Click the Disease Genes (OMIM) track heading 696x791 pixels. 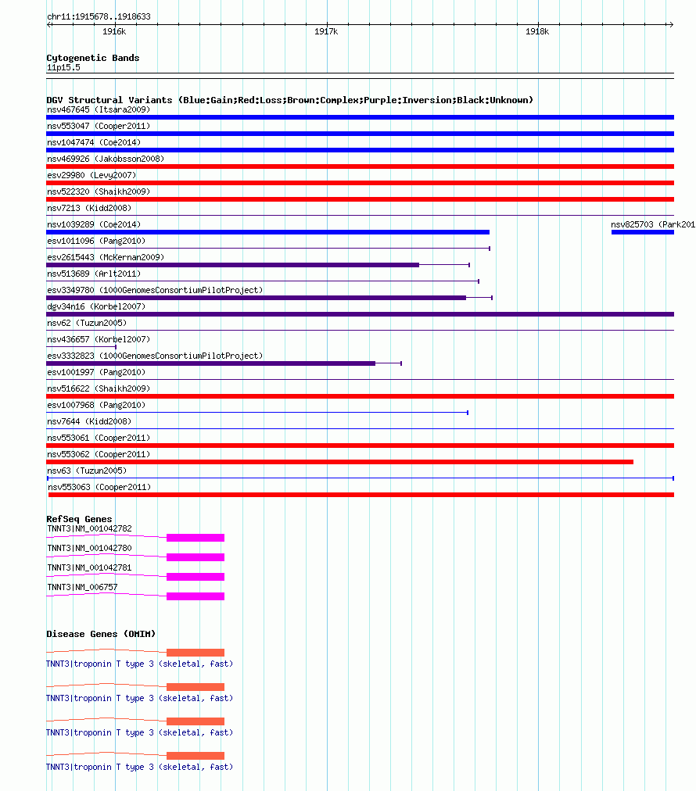coord(101,634)
